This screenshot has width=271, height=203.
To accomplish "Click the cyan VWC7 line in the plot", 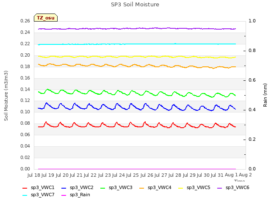I will pos(136,44).
